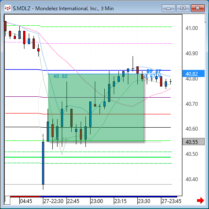Click the S.MDLZ Mondelez window title text
The image size is (209, 209).
63,9
